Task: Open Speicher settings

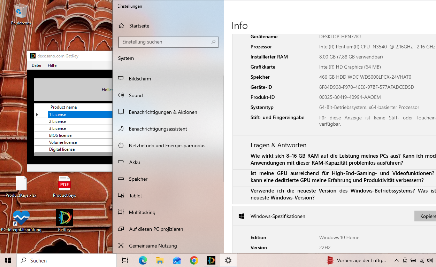Action: tap(138, 179)
